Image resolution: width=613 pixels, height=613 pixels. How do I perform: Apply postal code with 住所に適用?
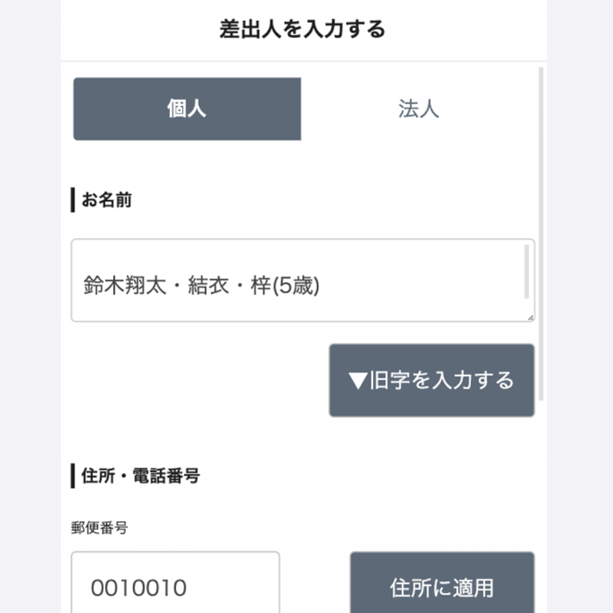pyautogui.click(x=442, y=583)
